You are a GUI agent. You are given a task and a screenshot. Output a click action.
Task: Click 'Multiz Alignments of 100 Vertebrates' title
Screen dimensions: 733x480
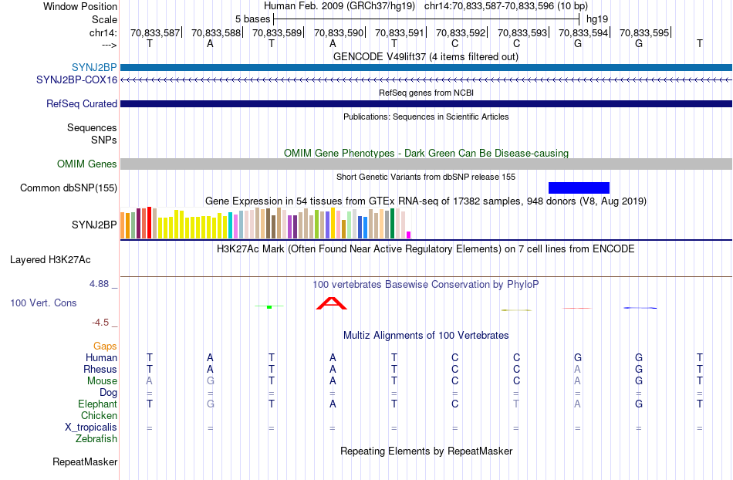[x=426, y=335]
